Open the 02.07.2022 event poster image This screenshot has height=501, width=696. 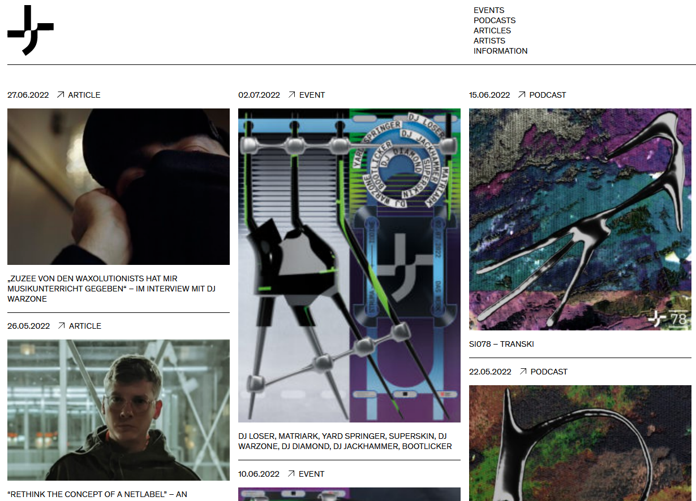click(x=349, y=265)
